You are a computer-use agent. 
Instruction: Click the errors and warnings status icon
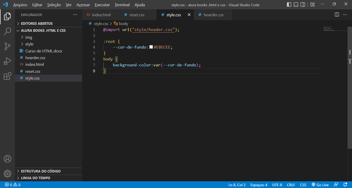(x=13, y=185)
